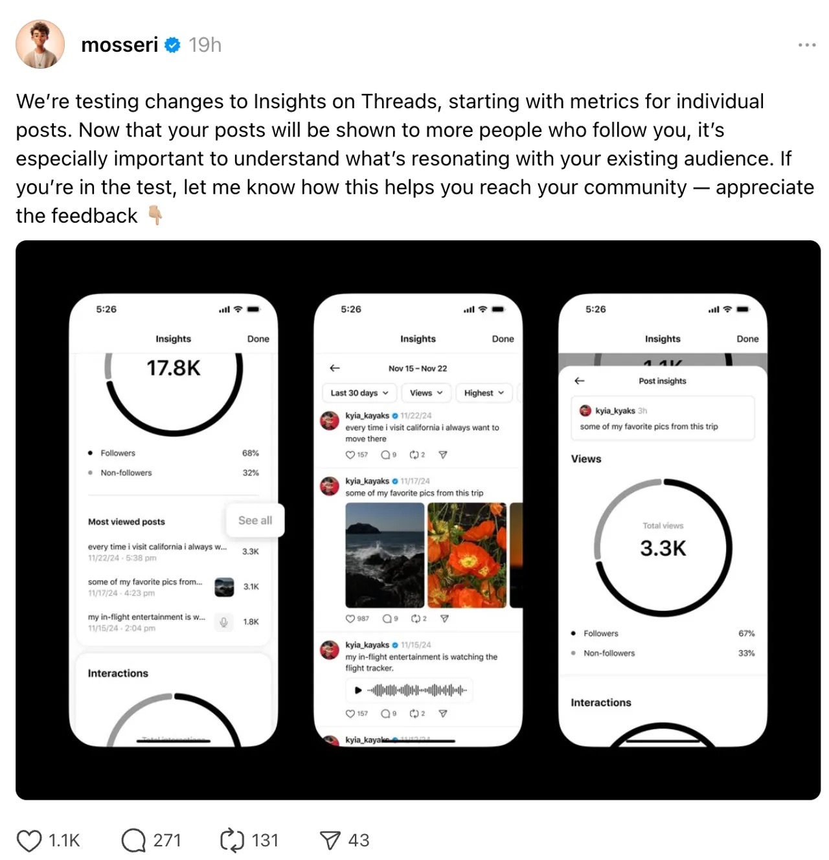Screen dimensions: 829x860
Task: Expand the Highest sort dropdown
Action: click(484, 392)
